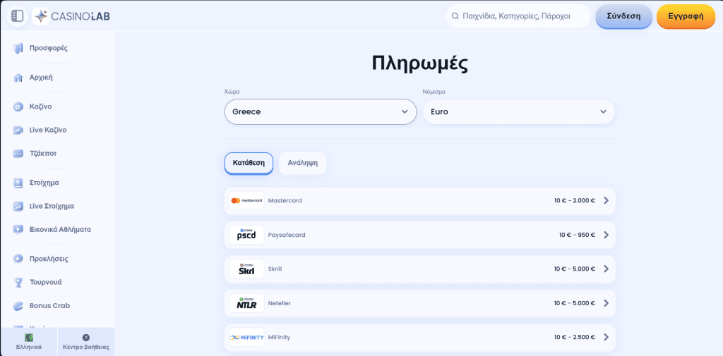Viewport: 723px width, 356px height.
Task: Click the Σύνδεση login button
Action: [x=624, y=16]
